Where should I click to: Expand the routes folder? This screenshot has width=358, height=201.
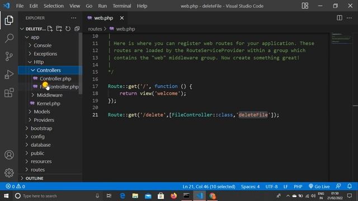(37, 170)
